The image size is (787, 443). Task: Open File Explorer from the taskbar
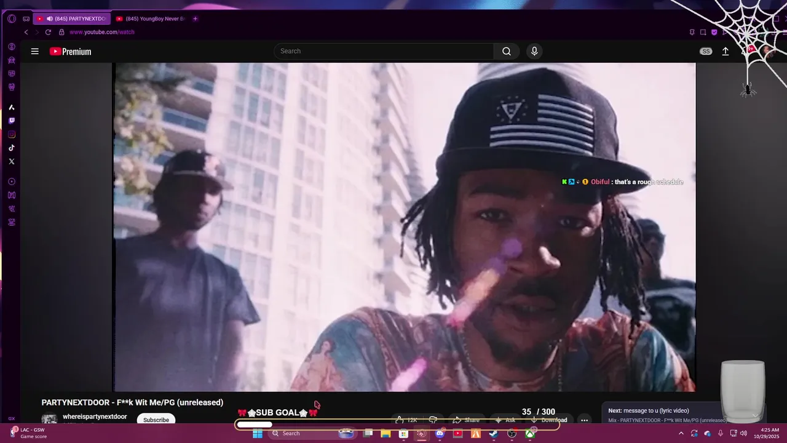pyautogui.click(x=386, y=433)
